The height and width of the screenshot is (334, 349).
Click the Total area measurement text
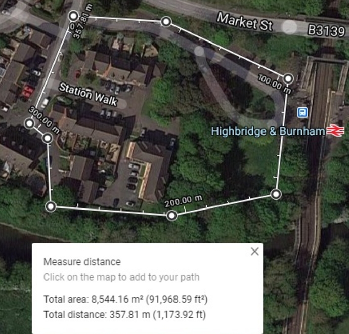(125, 299)
